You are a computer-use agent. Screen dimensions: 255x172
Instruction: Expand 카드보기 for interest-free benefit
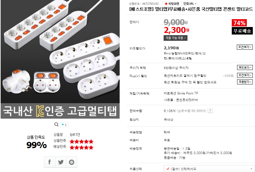pos(244,67)
